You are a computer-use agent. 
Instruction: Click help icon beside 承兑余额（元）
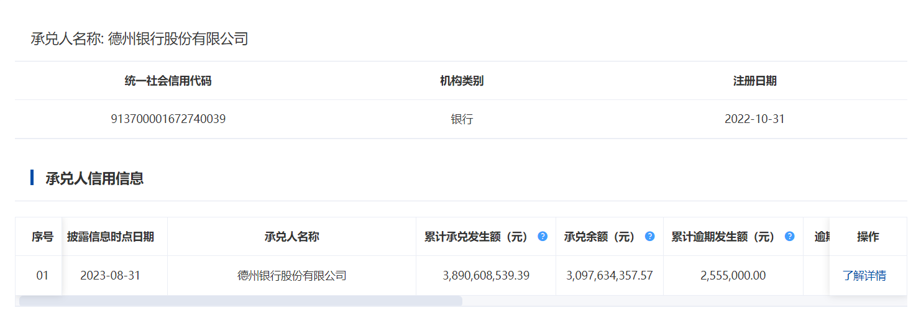tap(650, 236)
